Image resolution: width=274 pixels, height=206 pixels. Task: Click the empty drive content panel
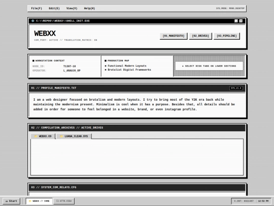[137, 157]
